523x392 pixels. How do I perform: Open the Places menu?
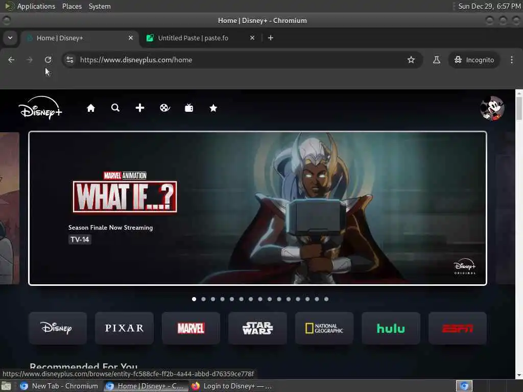pyautogui.click(x=72, y=6)
